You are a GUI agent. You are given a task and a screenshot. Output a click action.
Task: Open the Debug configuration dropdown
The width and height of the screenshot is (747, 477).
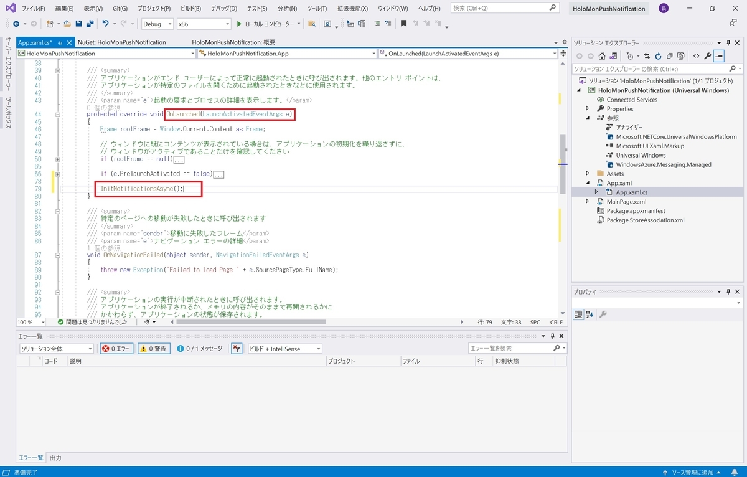[x=169, y=24]
